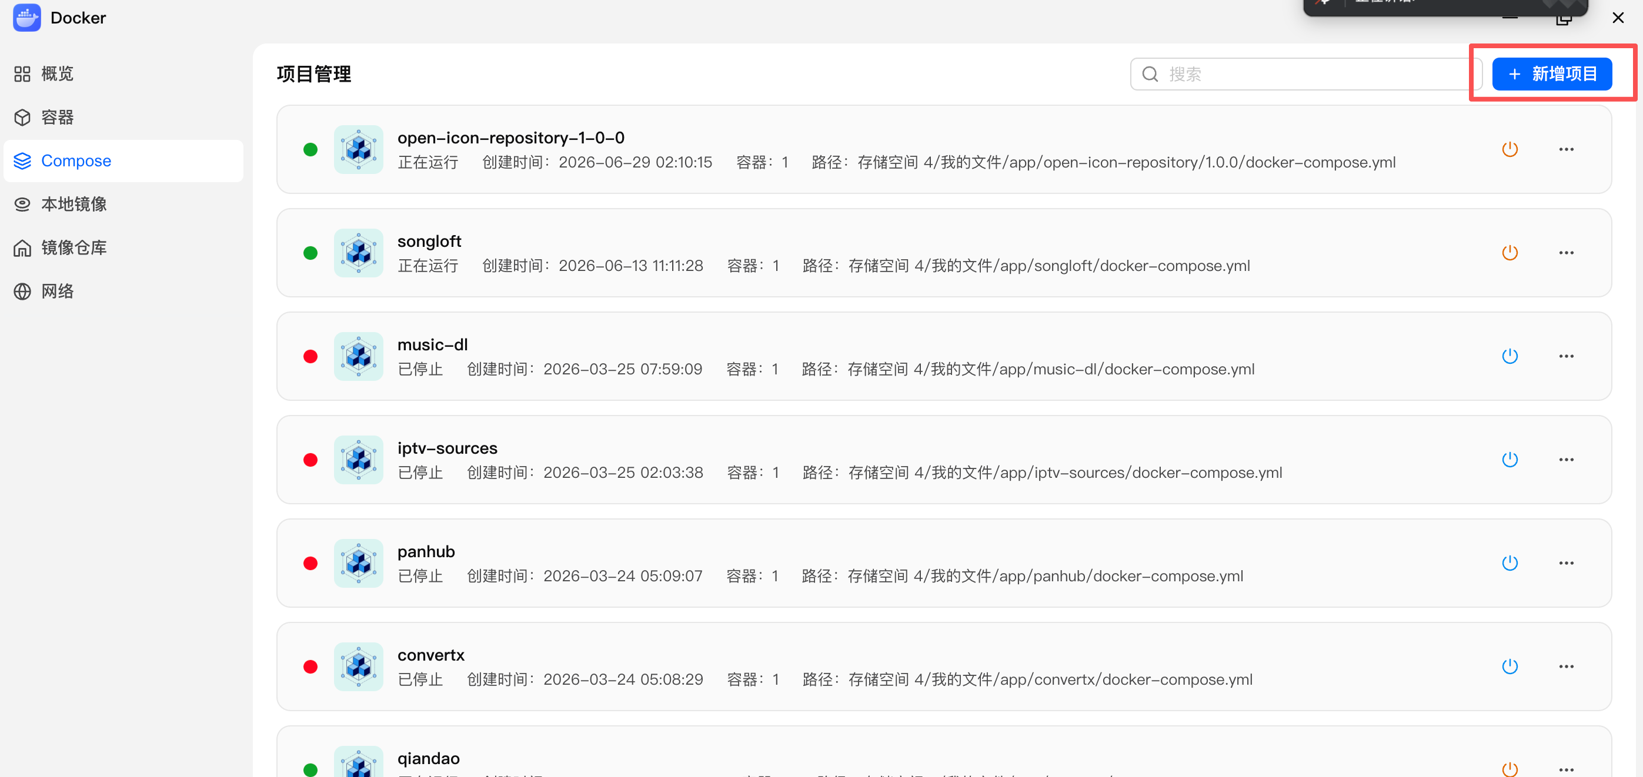This screenshot has width=1643, height=777.
Task: Click the red status dot of panhub
Action: coord(310,564)
